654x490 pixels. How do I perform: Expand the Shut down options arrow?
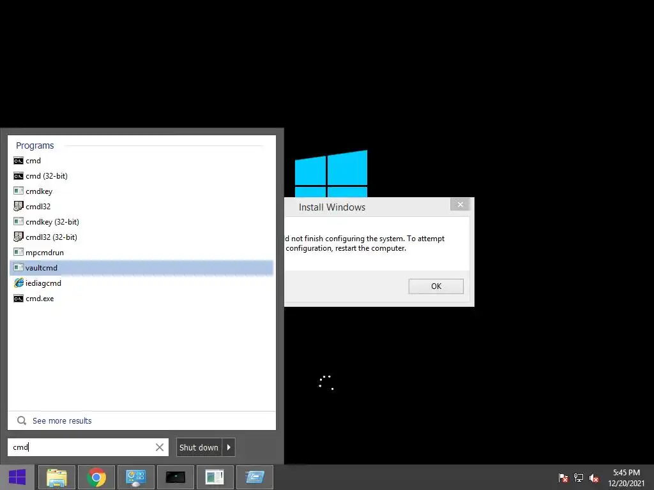coord(229,447)
